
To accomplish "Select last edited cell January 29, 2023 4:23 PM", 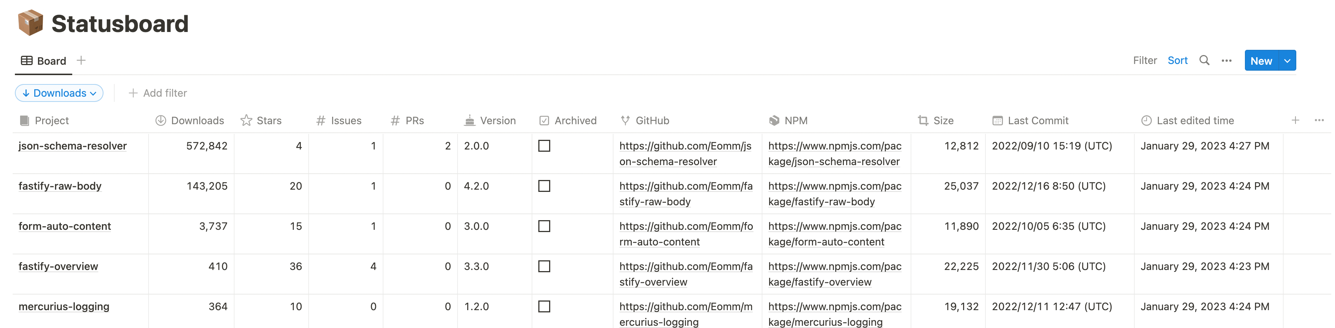I will 1208,274.
